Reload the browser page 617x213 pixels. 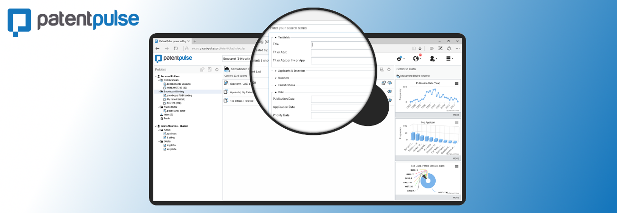176,48
